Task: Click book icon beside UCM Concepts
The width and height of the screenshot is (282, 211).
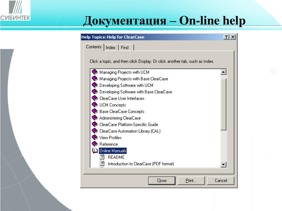Action: point(95,105)
